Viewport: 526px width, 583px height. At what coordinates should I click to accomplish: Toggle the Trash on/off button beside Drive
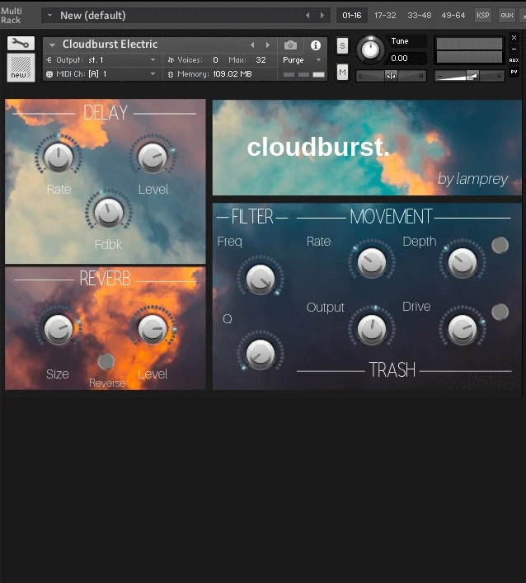click(500, 312)
